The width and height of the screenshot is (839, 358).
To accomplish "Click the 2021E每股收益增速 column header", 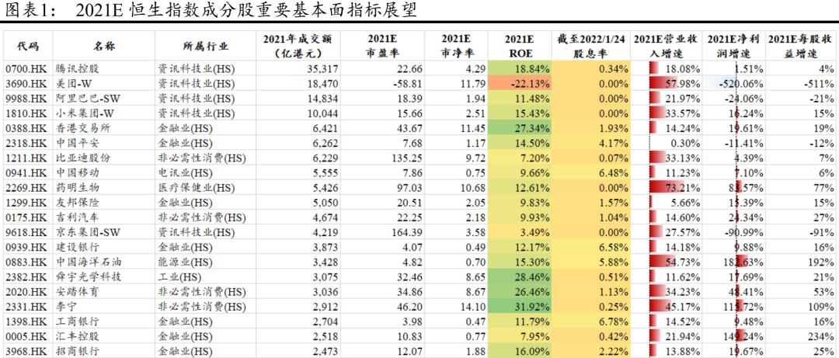I will [x=801, y=46].
